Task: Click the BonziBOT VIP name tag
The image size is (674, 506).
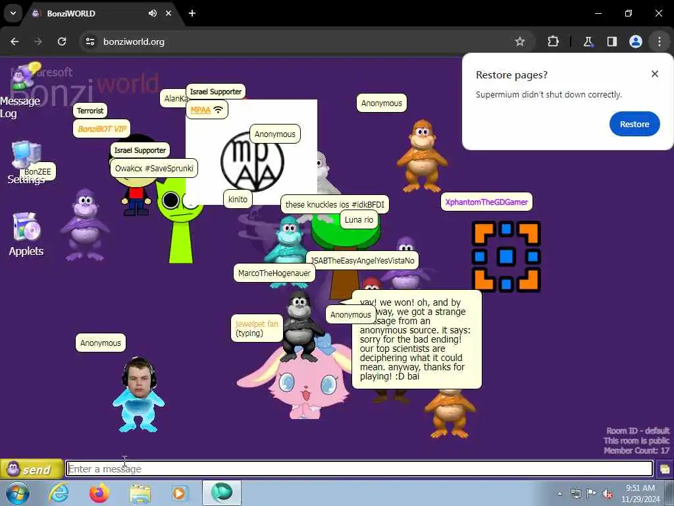Action: point(102,128)
